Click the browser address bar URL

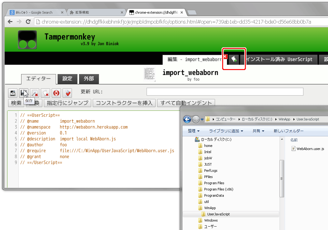[176, 22]
